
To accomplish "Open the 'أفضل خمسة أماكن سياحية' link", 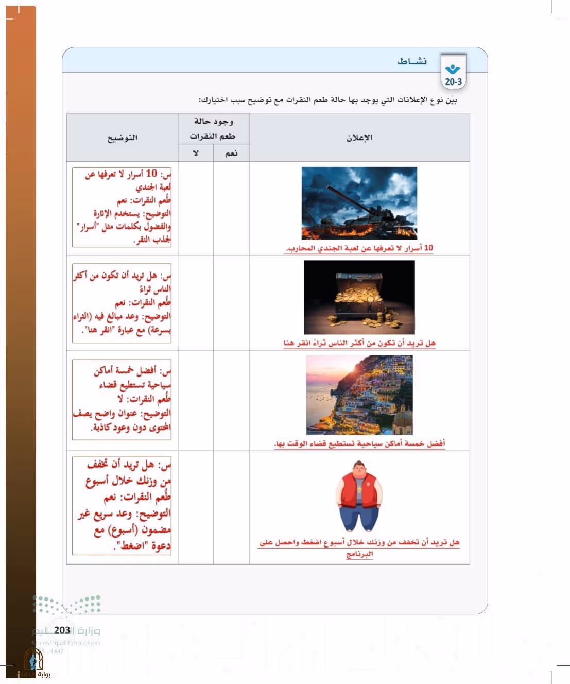I will pyautogui.click(x=359, y=443).
